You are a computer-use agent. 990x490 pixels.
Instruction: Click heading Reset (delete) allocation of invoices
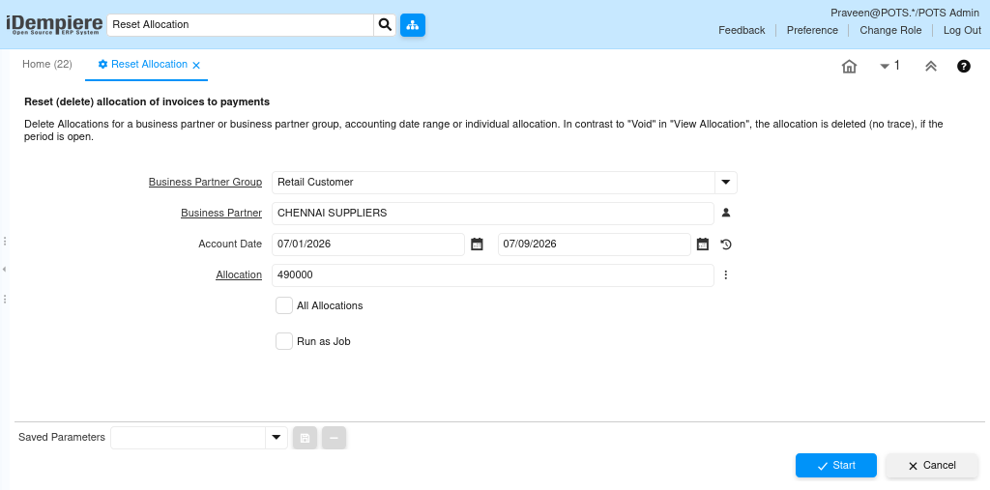[x=147, y=101]
